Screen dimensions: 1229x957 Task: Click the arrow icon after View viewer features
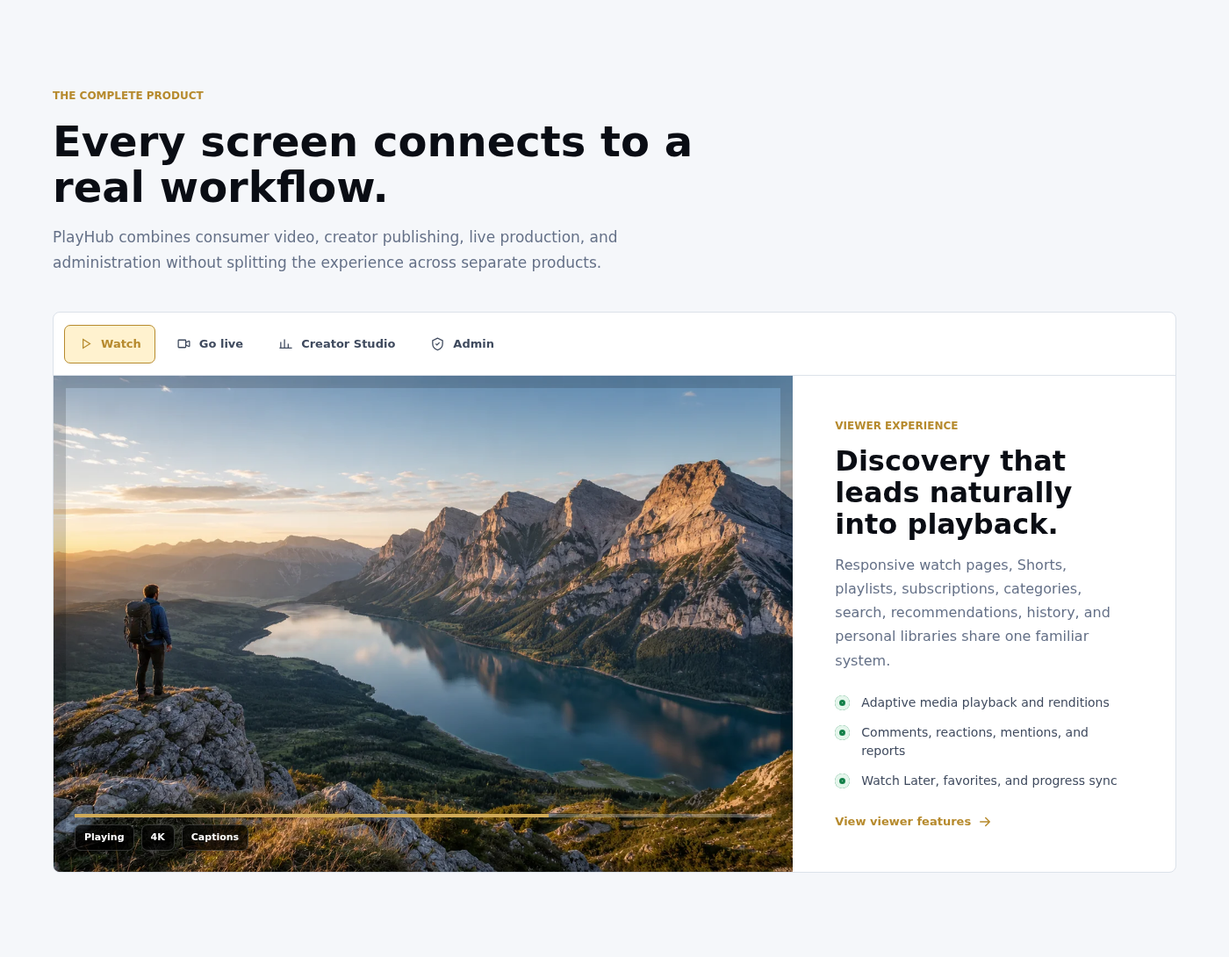point(985,822)
